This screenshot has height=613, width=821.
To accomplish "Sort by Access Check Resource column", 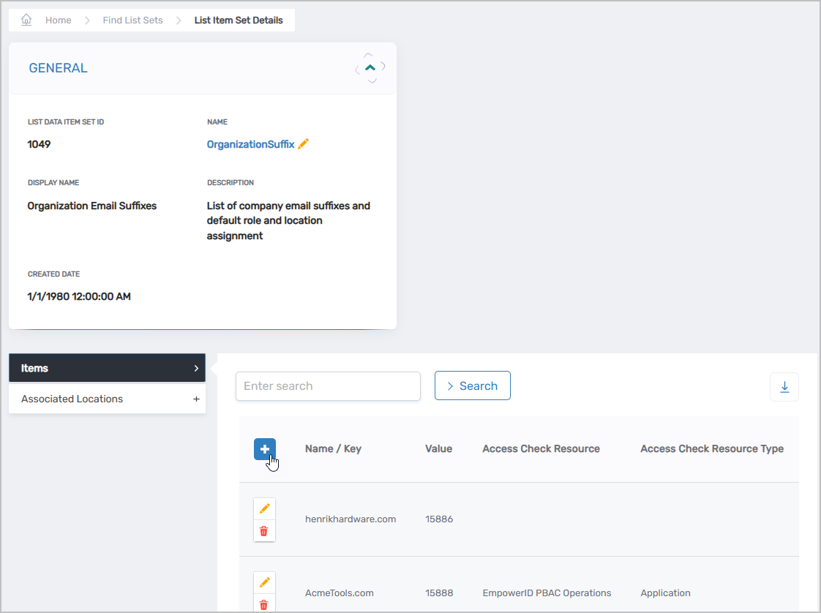I will pos(541,448).
